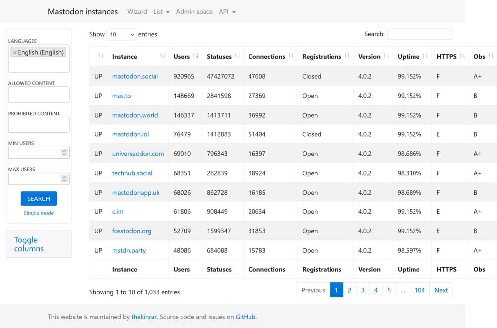
Task: Click the table Search input field
Action: tap(419, 34)
